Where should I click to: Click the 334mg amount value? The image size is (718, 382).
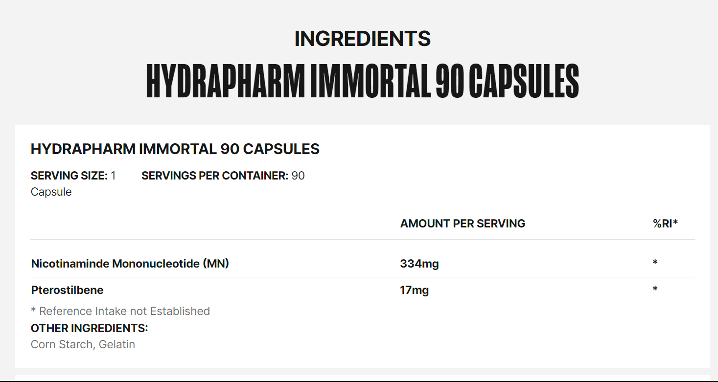pos(419,264)
